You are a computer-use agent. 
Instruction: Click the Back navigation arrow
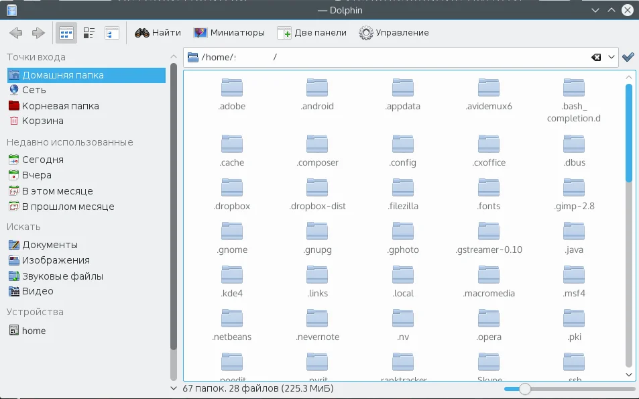[16, 33]
